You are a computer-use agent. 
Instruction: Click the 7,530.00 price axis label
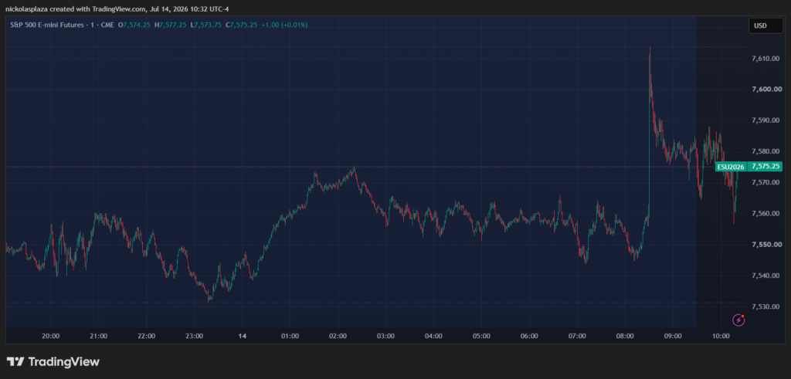766,306
